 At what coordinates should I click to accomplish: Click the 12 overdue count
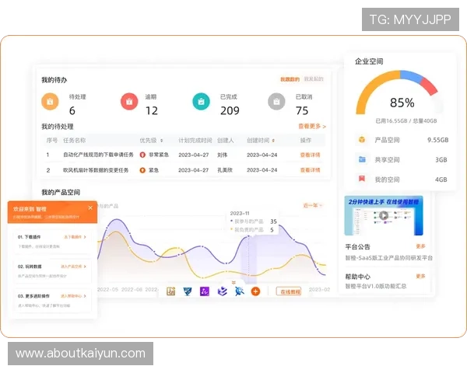(x=152, y=110)
